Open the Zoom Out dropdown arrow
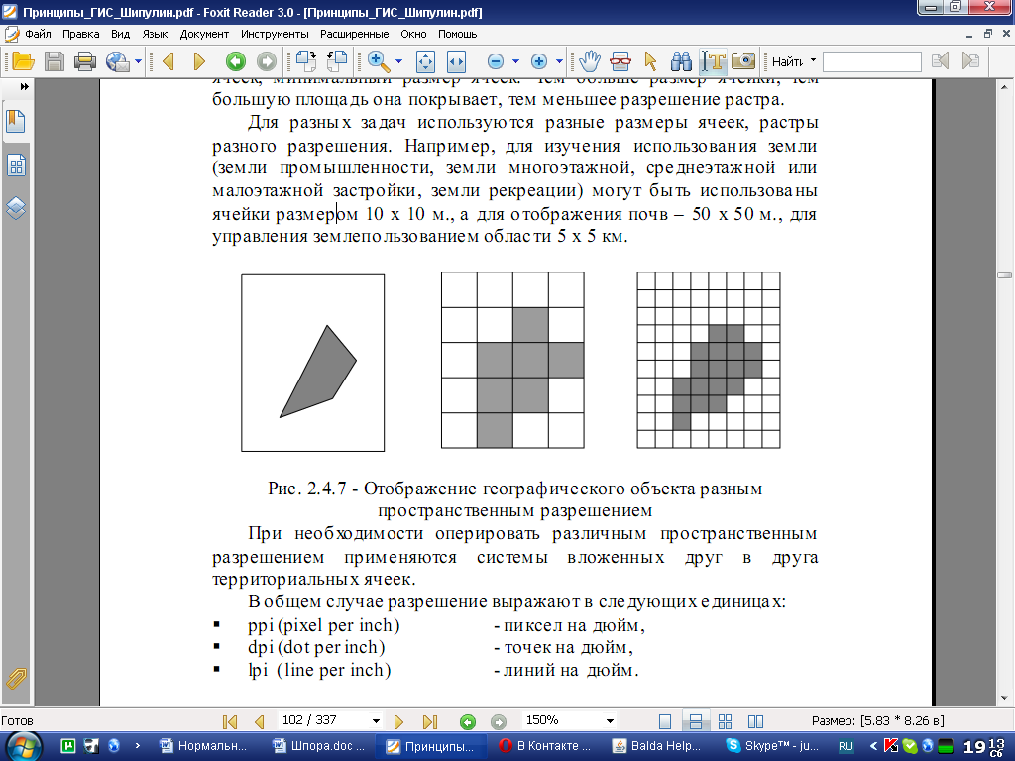Image resolution: width=1015 pixels, height=761 pixels. [515, 62]
